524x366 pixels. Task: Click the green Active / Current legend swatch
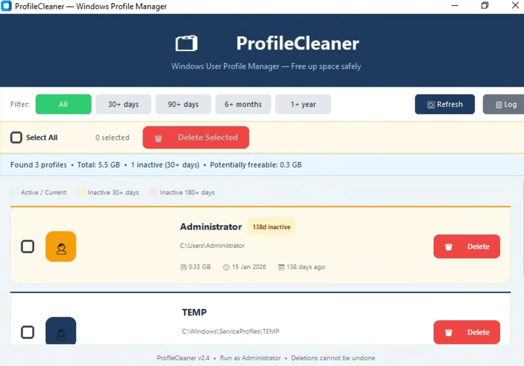pos(14,192)
